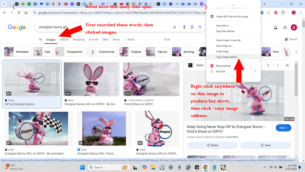The image size is (305, 172).
Task: Open the tab search dropdown arrow
Action: click(4, 4)
